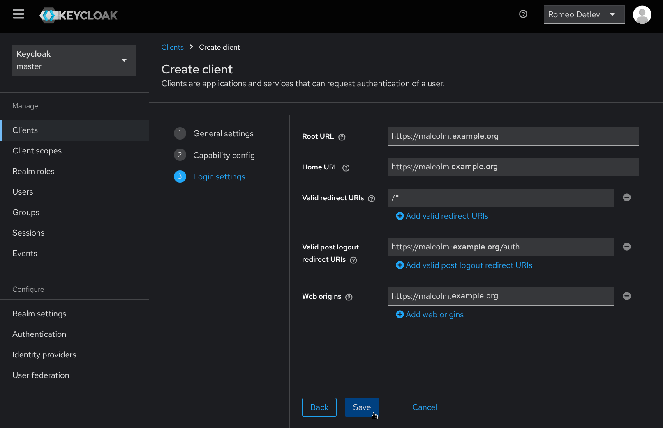663x428 pixels.
Task: Select the Login settings wizard step
Action: [x=210, y=176]
